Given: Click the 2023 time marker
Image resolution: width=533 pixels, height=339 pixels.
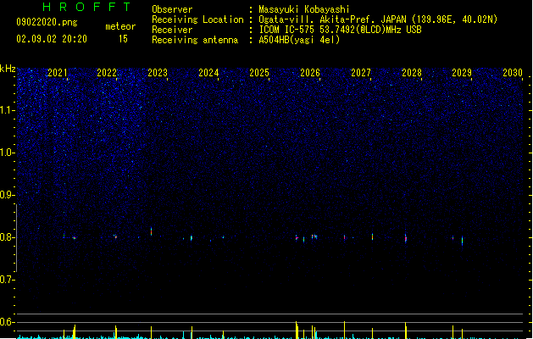Looking at the screenshot, I should (x=158, y=73).
